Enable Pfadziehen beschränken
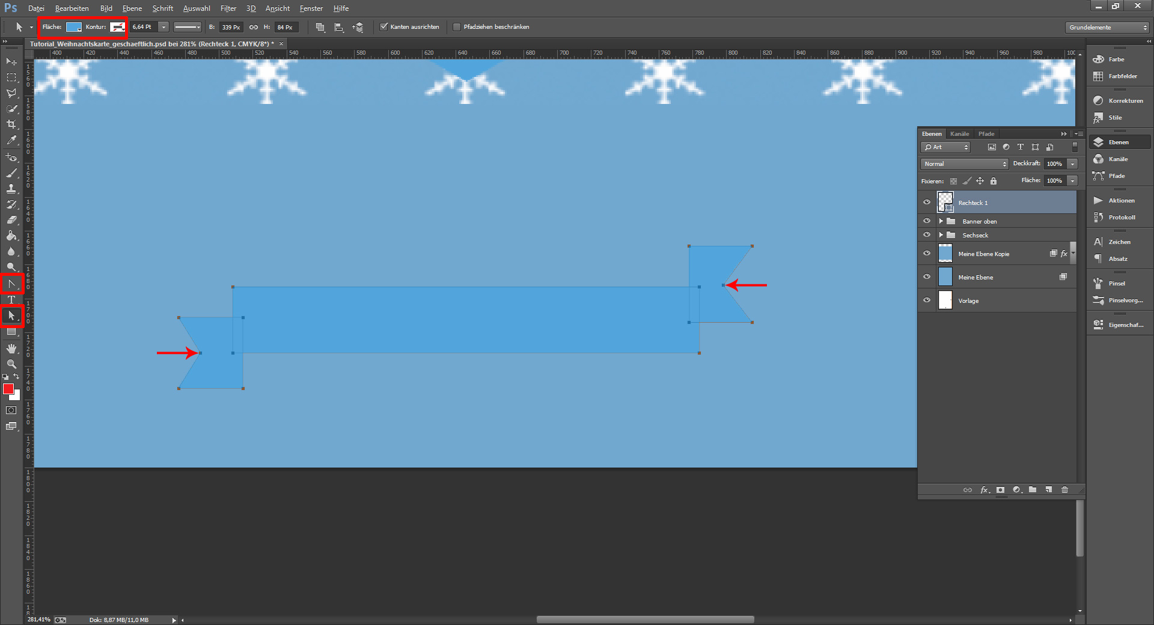Viewport: 1154px width, 625px height. (x=457, y=26)
